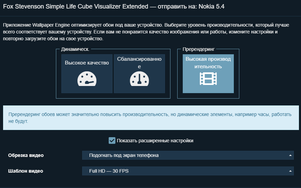Image resolution: width=301 pixels, height=188 pixels.
Task: Click the Balanced preset gauge icon
Action: coord(139,79)
